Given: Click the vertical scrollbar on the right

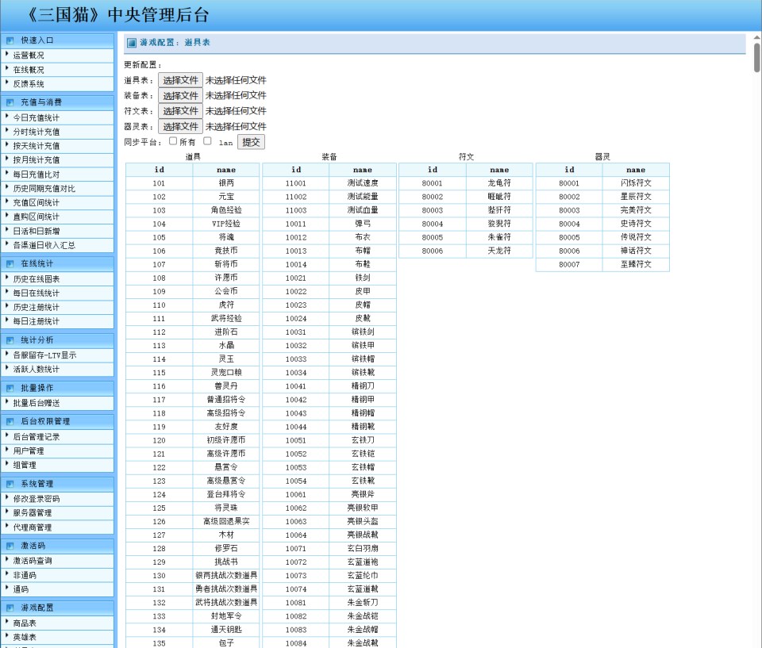Looking at the screenshot, I should 756,57.
